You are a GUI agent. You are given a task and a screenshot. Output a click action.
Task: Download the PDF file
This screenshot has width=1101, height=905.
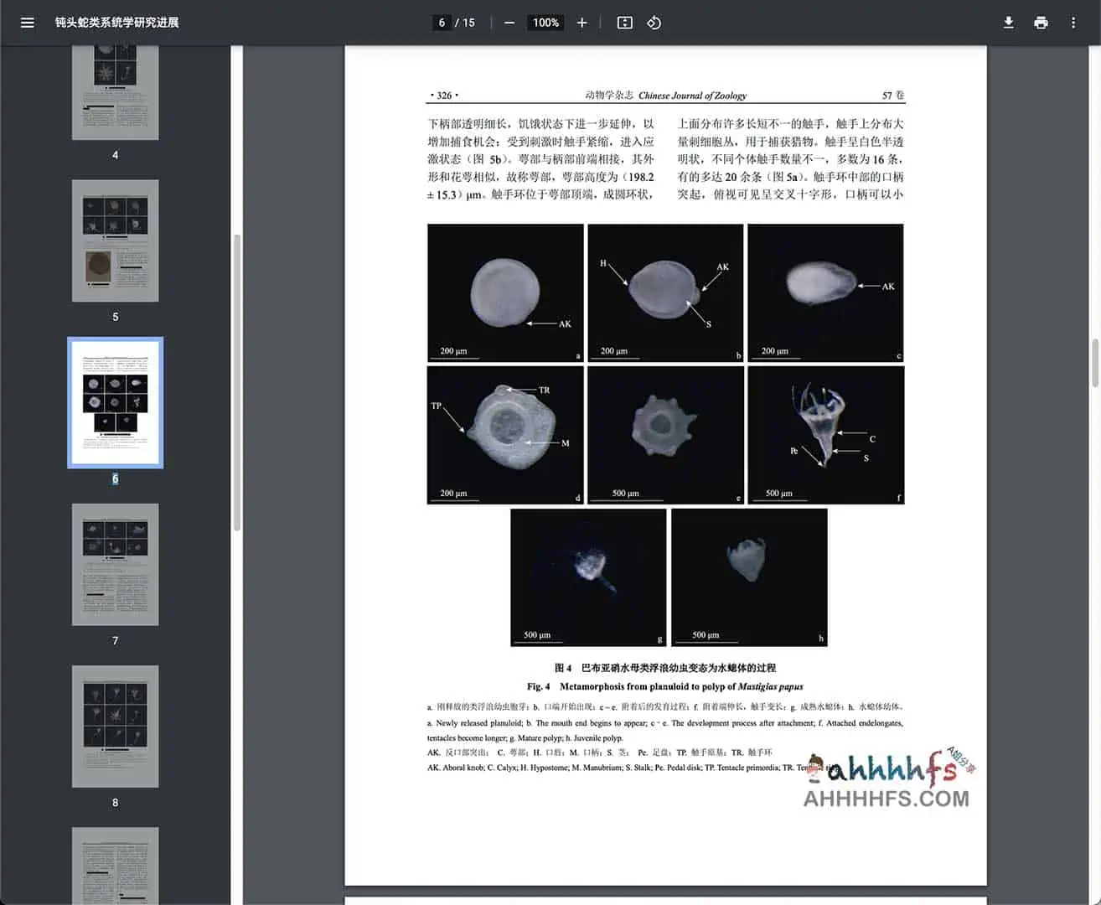coord(1009,23)
